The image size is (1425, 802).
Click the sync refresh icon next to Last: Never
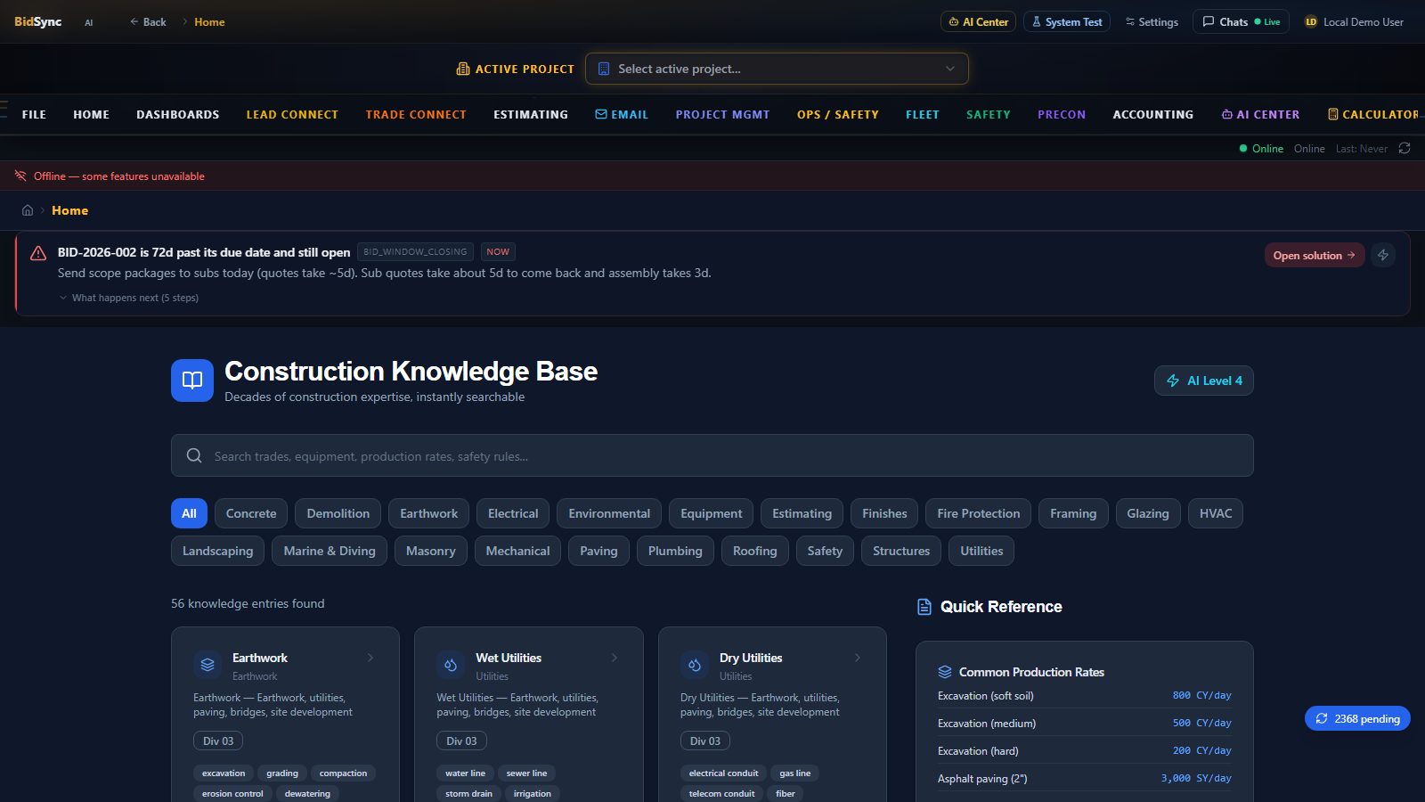coord(1405,148)
